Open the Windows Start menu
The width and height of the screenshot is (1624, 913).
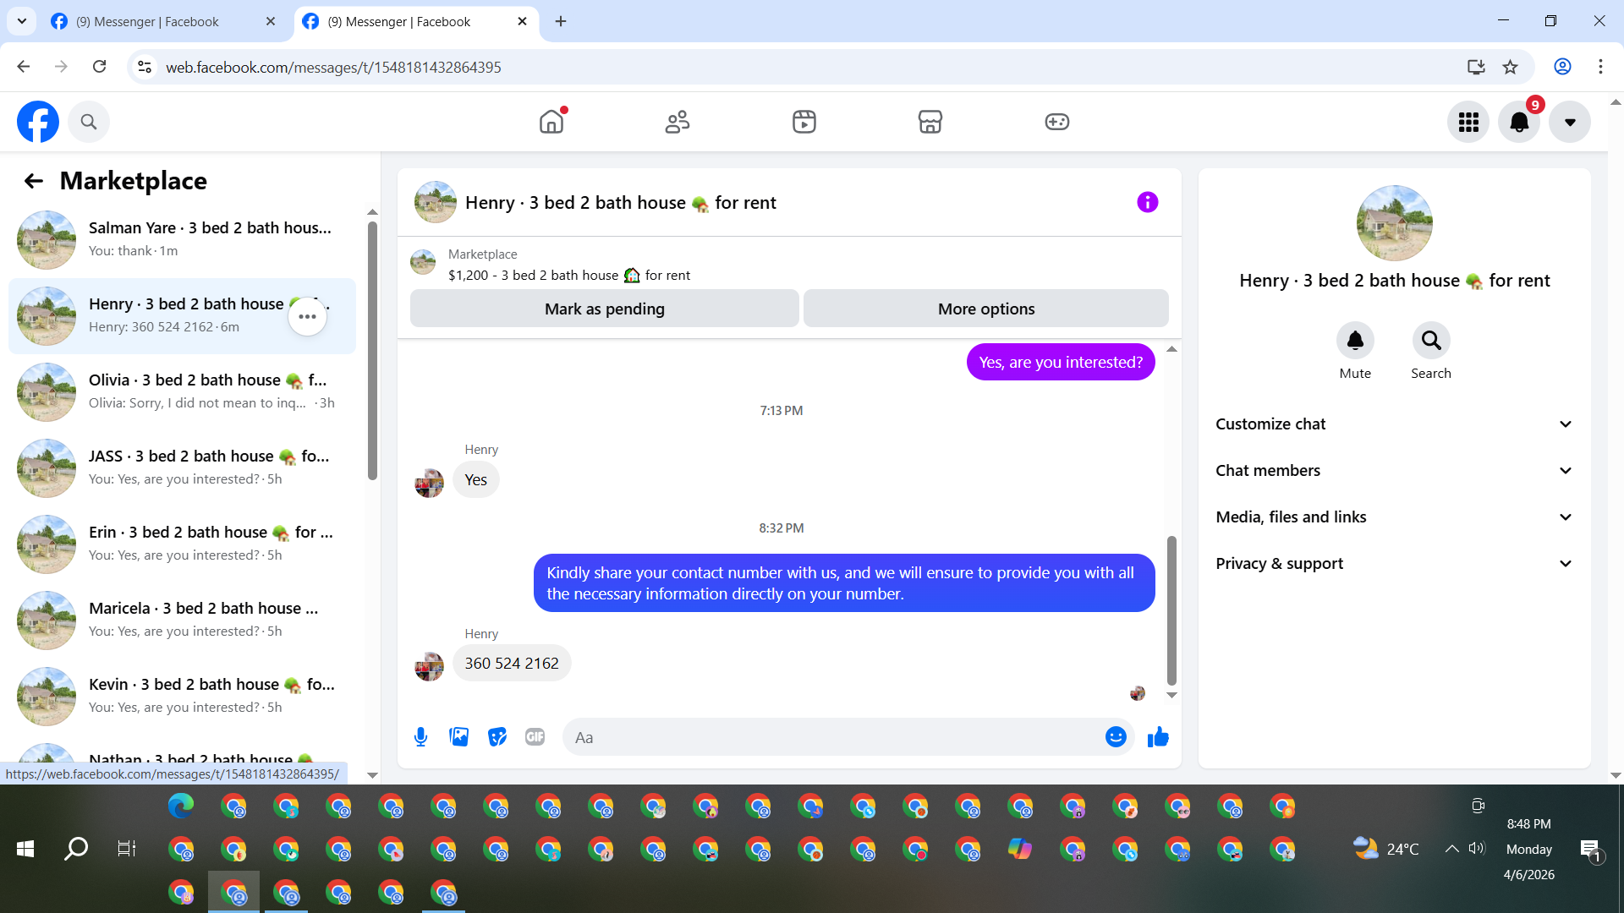point(25,849)
